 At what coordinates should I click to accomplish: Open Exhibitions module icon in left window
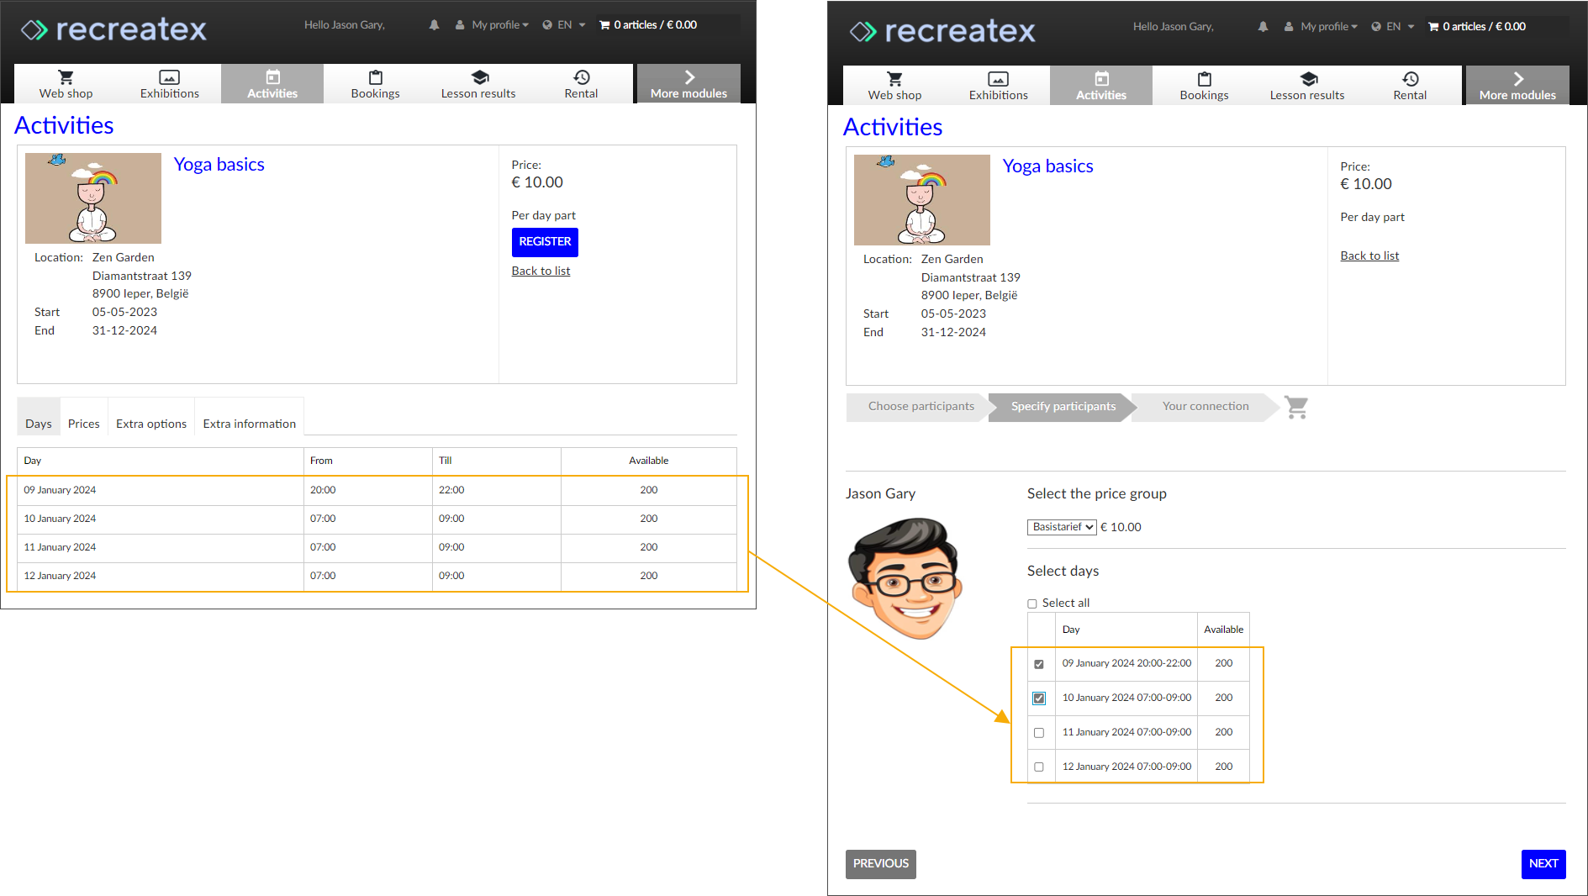click(x=169, y=78)
